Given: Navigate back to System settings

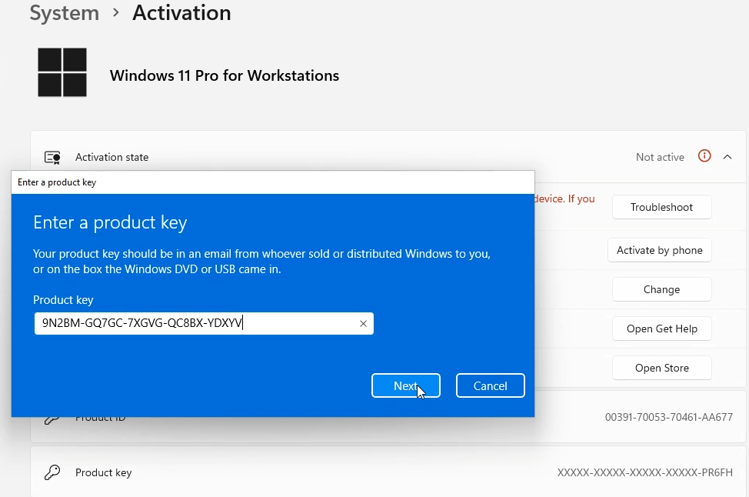Looking at the screenshot, I should [64, 12].
